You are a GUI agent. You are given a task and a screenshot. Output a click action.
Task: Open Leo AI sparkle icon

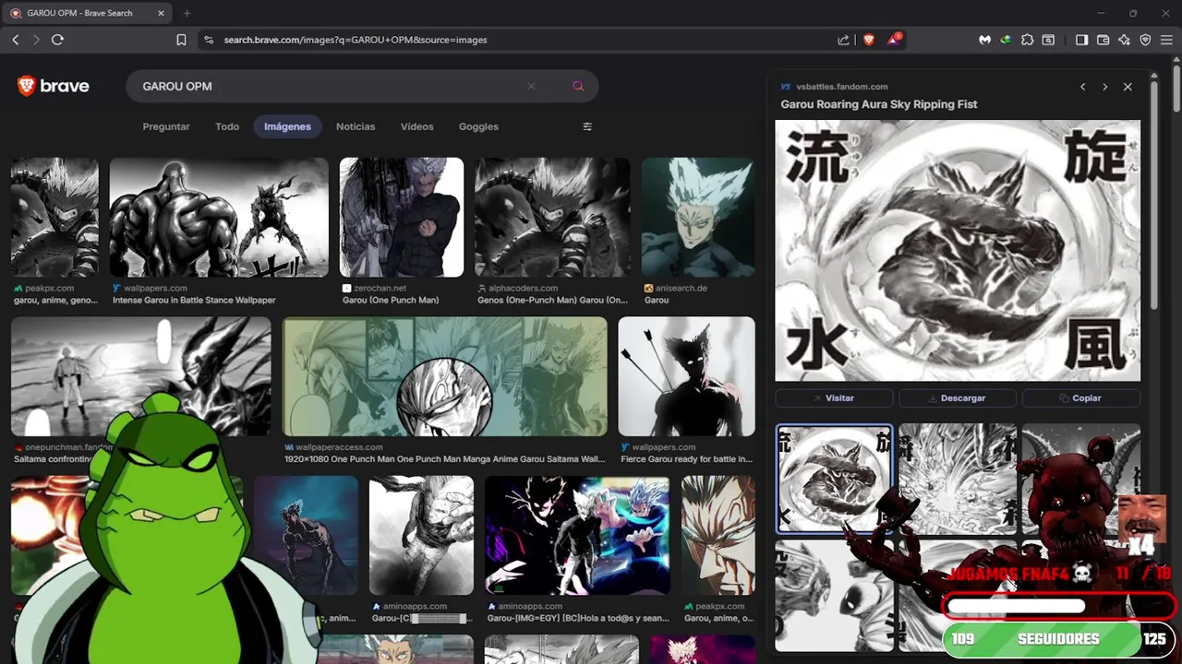[1125, 40]
